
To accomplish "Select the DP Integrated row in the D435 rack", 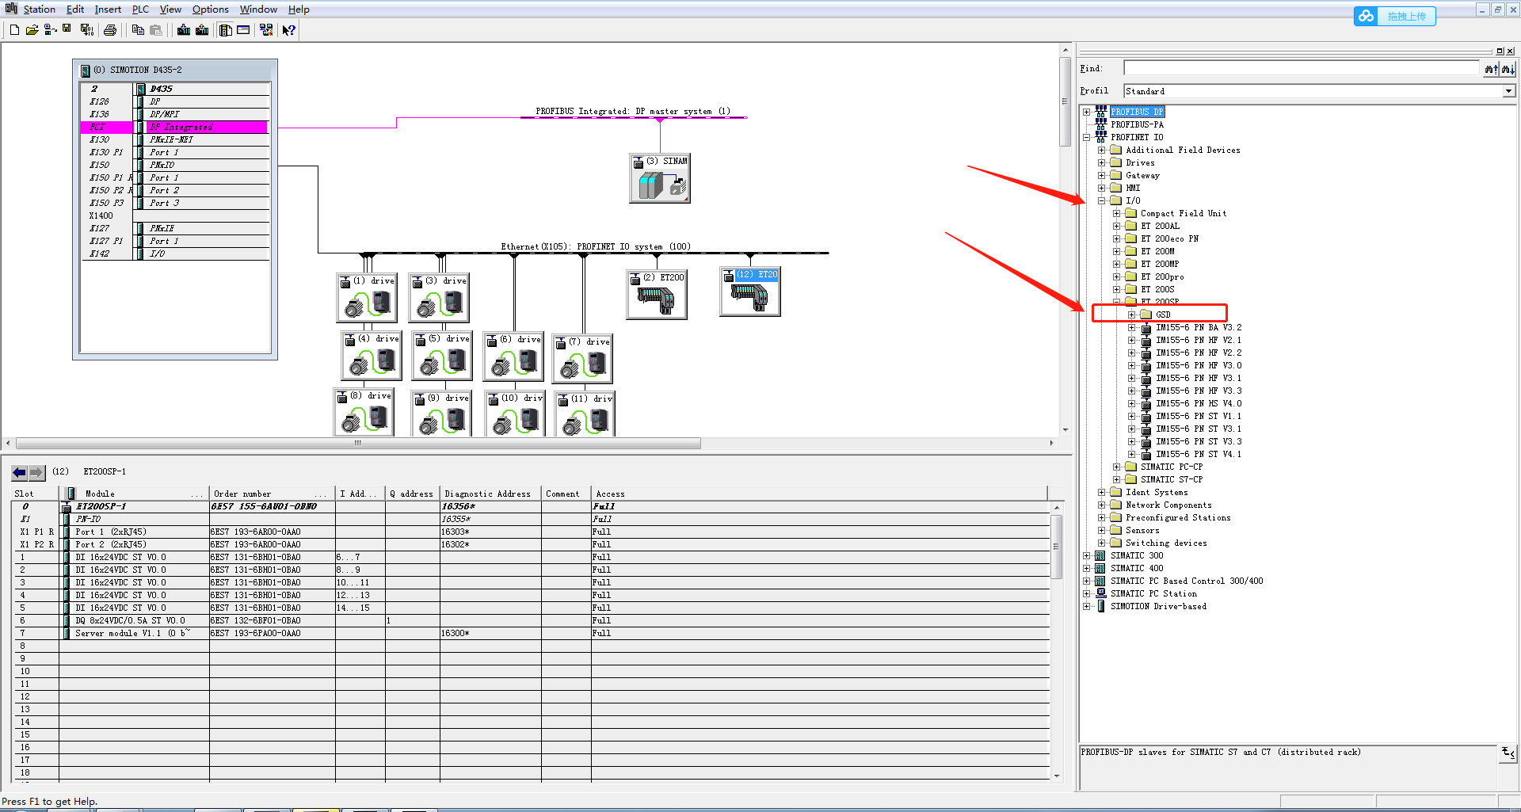I will click(174, 127).
